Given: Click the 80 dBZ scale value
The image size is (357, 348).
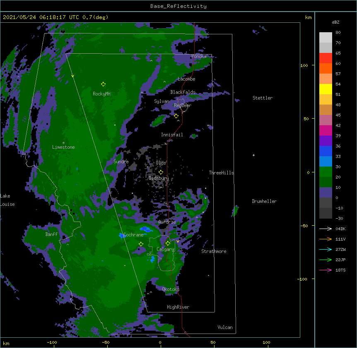Looking at the screenshot, I should [x=338, y=33].
